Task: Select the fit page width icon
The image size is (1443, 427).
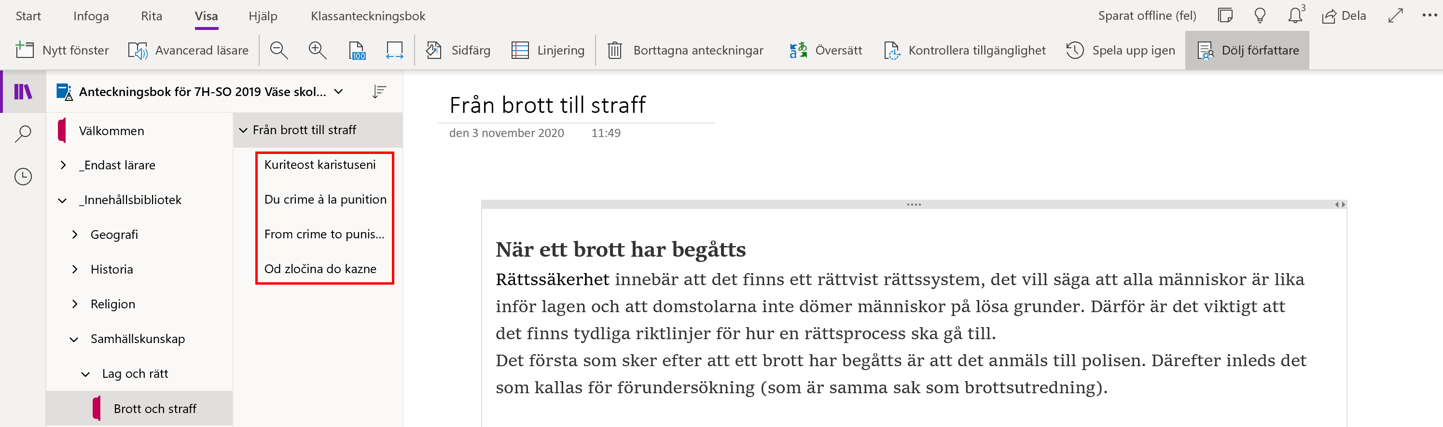Action: tap(394, 51)
